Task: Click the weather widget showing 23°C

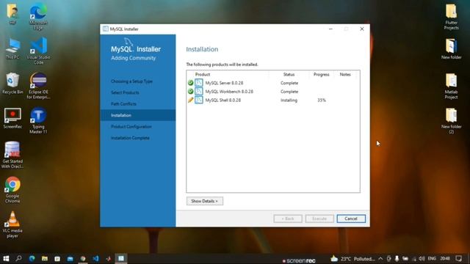Action: (x=352, y=259)
